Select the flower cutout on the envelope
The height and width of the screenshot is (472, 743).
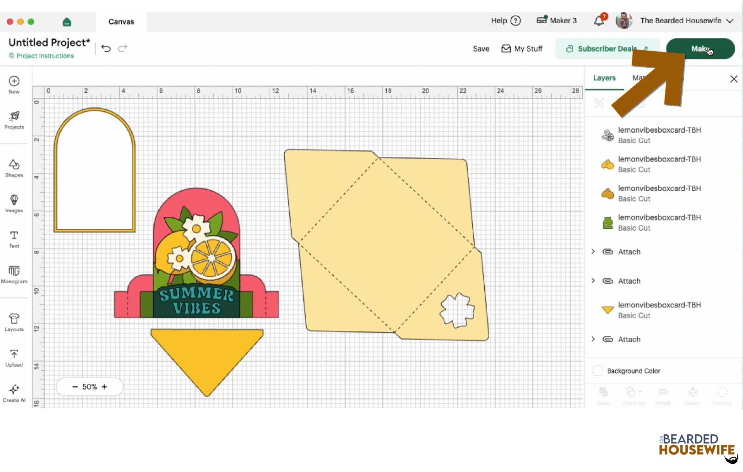pyautogui.click(x=457, y=310)
